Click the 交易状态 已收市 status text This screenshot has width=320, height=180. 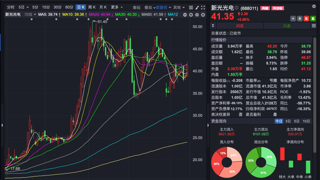pyautogui.click(x=226, y=33)
